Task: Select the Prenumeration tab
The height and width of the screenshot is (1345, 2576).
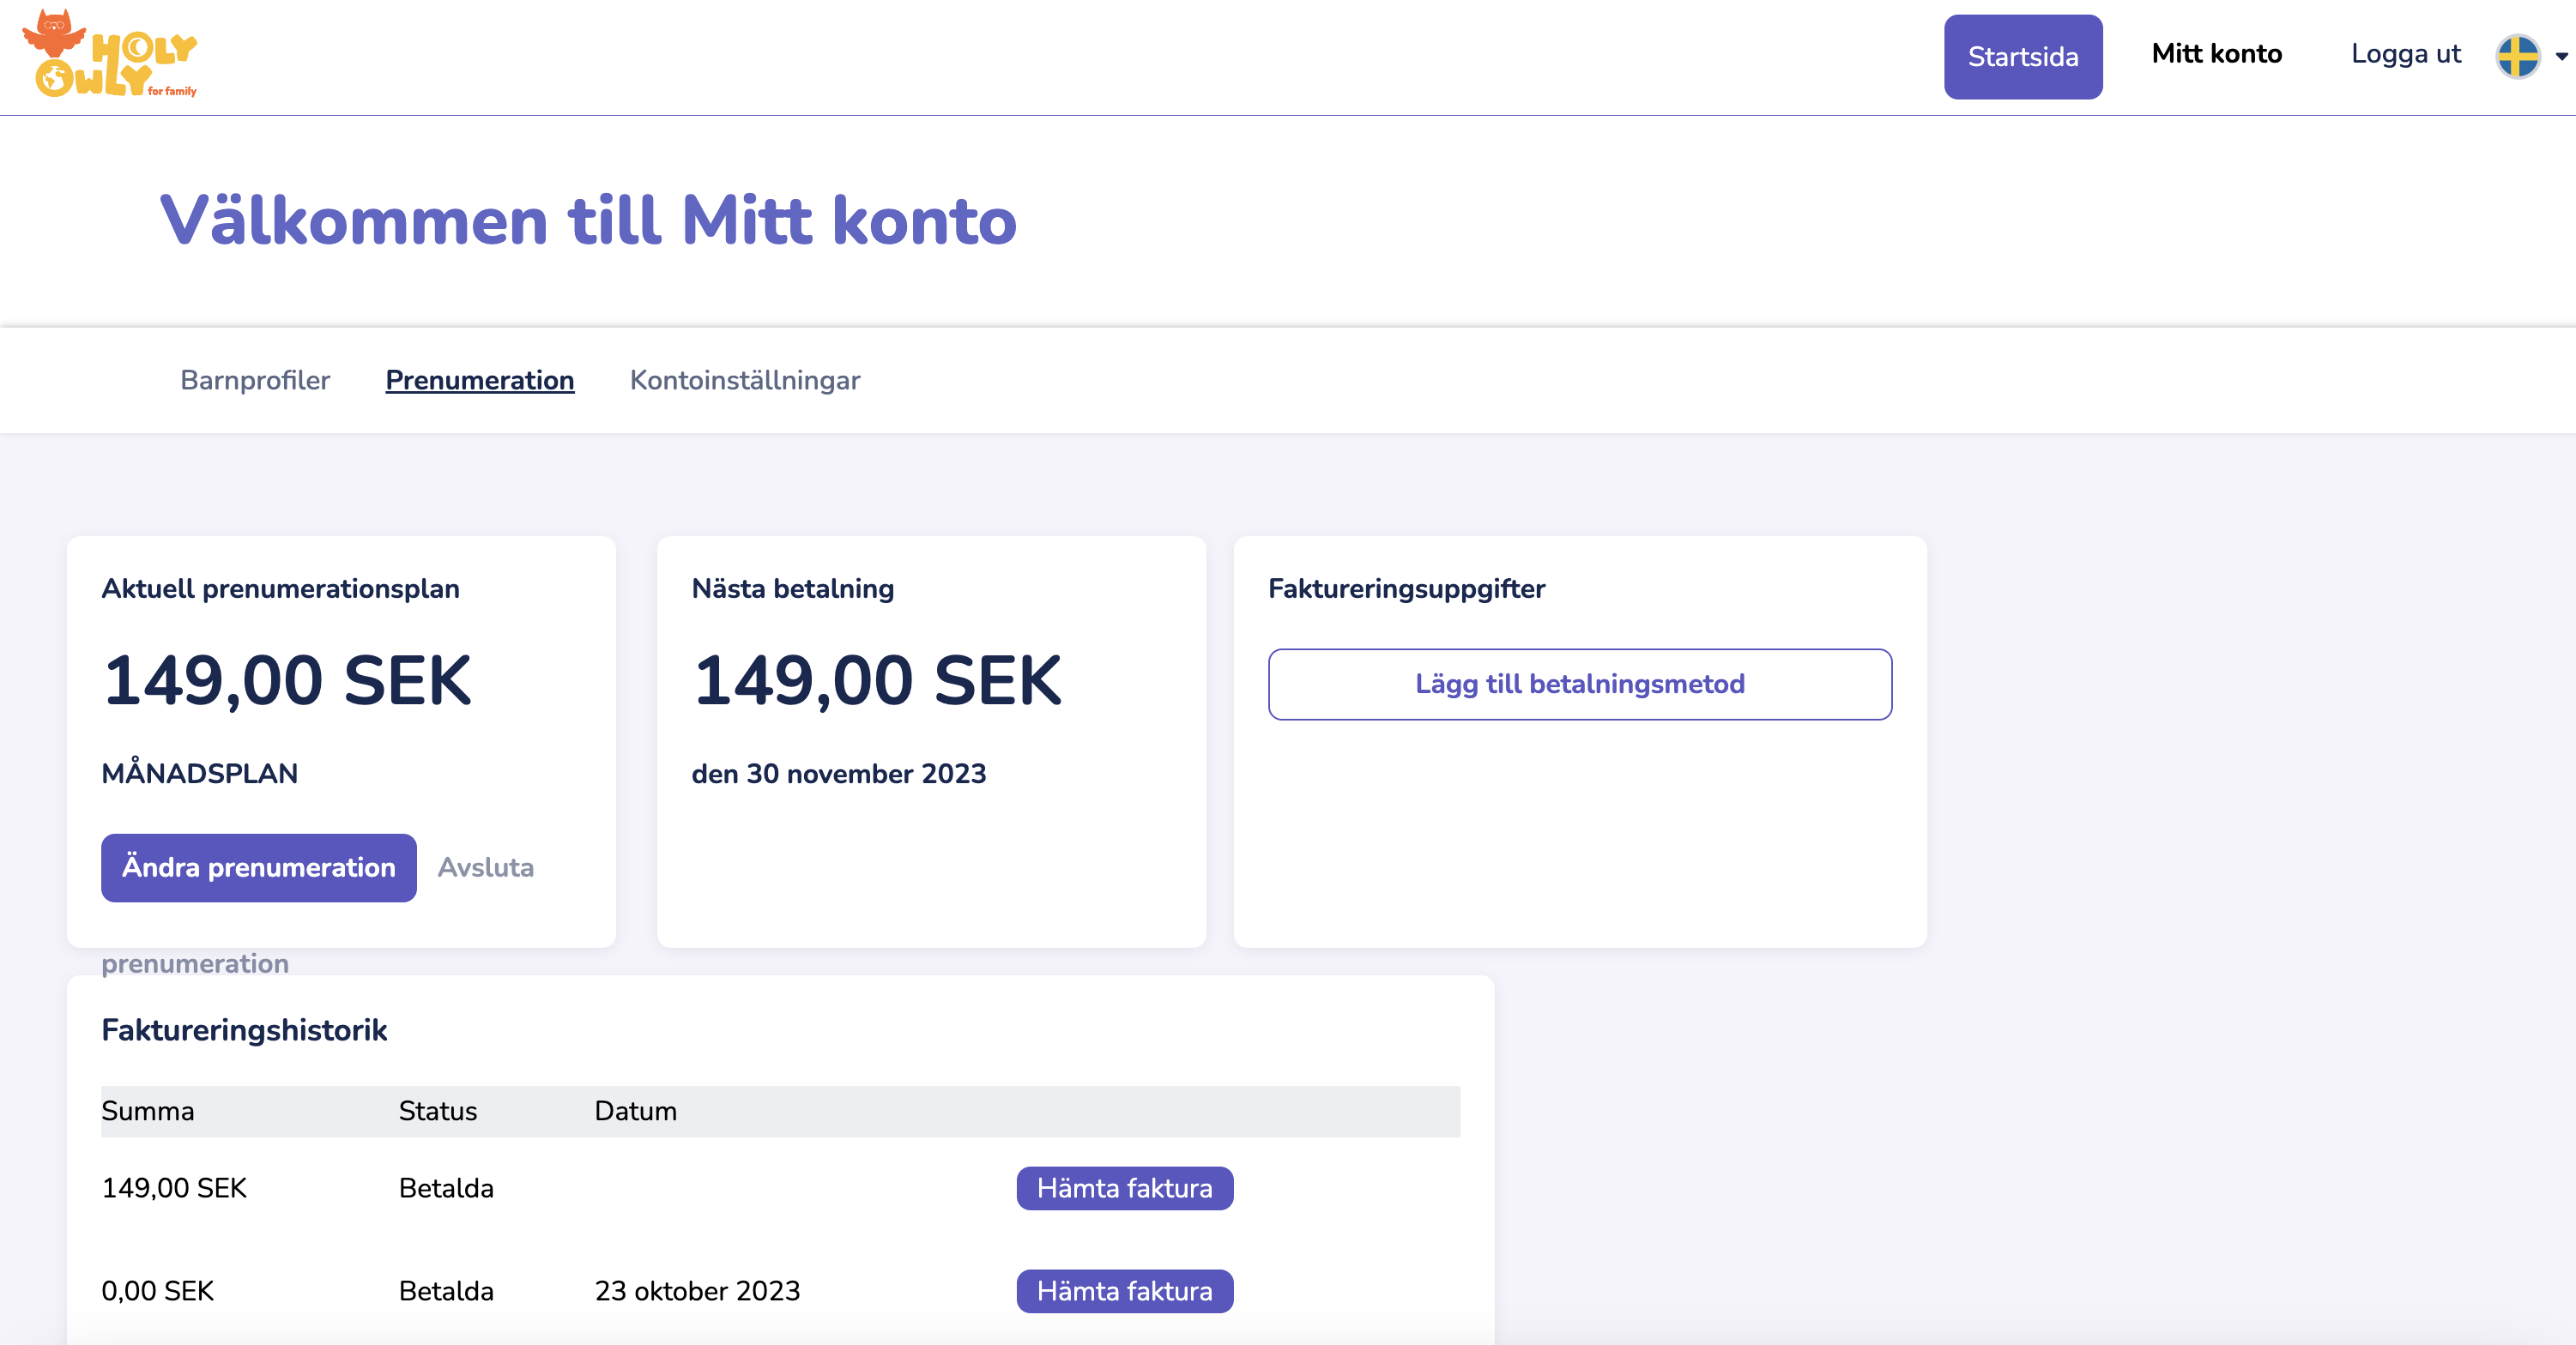Action: pyautogui.click(x=480, y=380)
